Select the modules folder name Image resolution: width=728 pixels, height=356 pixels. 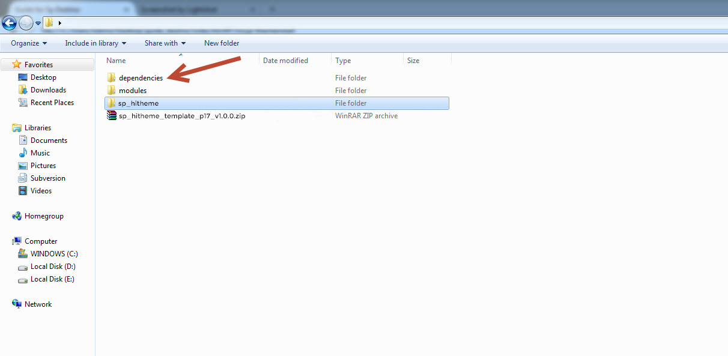tap(133, 91)
